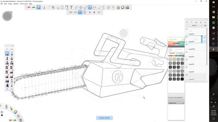This screenshot has height=122, width=218.
Task: Open the My Account menu
Action: 24,4
